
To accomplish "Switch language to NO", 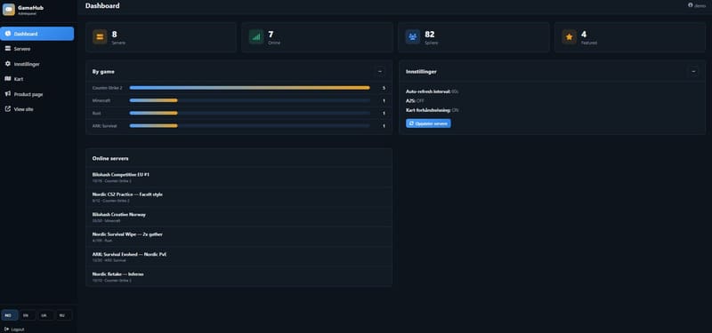I will pyautogui.click(x=10, y=315).
